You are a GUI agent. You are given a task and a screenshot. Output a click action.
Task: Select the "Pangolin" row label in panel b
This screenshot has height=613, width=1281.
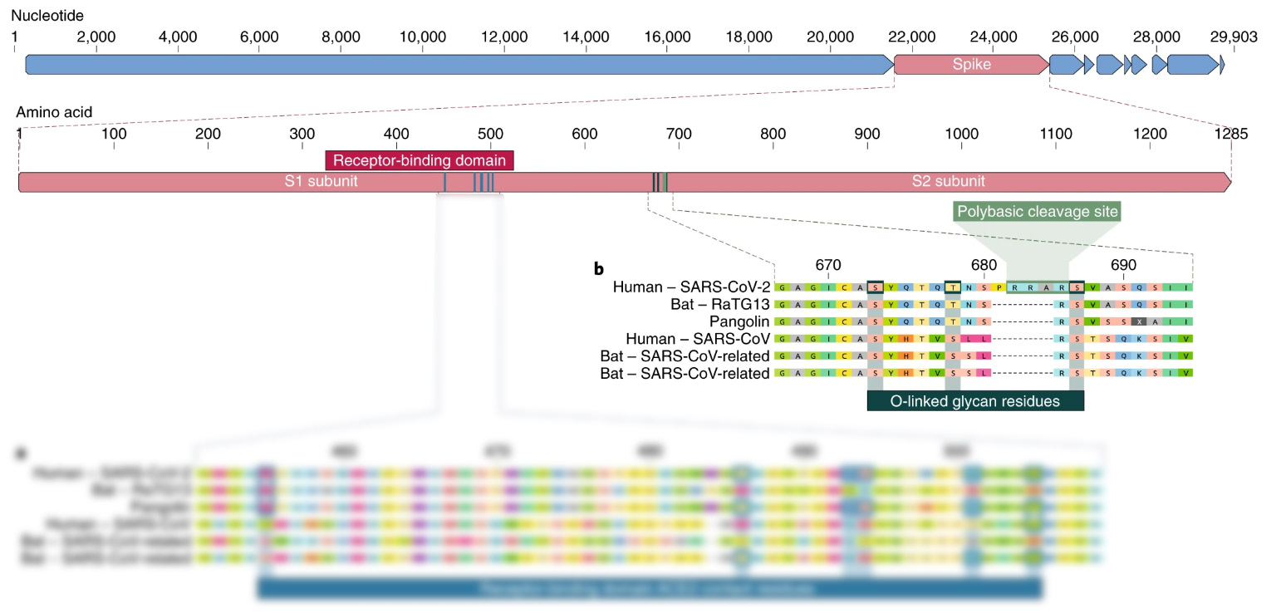(x=739, y=321)
